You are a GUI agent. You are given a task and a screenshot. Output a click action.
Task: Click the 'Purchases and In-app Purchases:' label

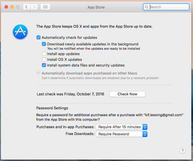click(x=65, y=127)
